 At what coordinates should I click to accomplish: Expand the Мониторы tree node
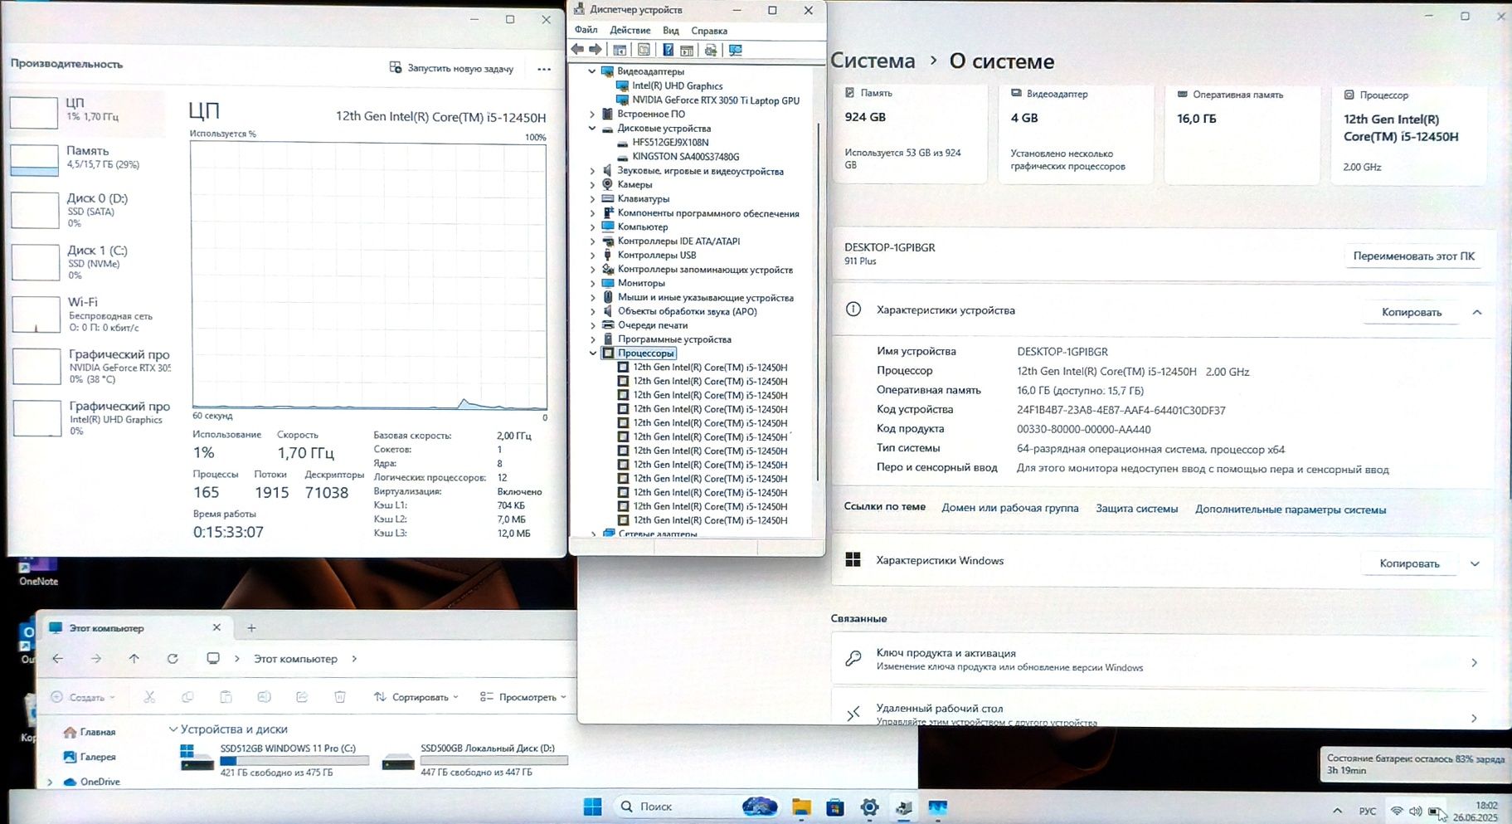point(592,283)
